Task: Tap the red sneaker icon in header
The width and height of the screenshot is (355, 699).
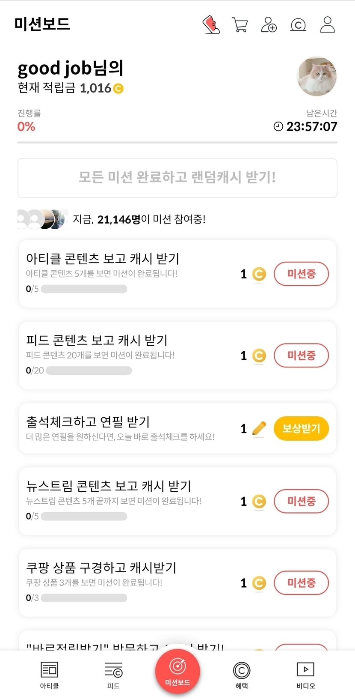Action: [211, 25]
